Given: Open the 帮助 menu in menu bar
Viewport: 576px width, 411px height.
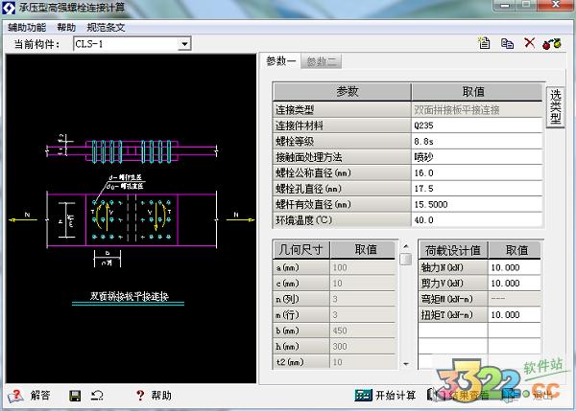Looking at the screenshot, I should 66,28.
